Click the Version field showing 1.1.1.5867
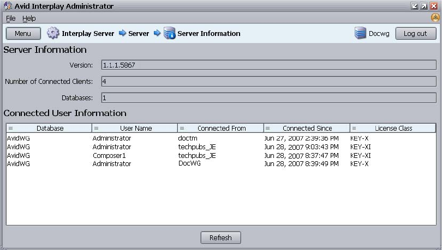This screenshot has height=250, width=442. [x=269, y=65]
